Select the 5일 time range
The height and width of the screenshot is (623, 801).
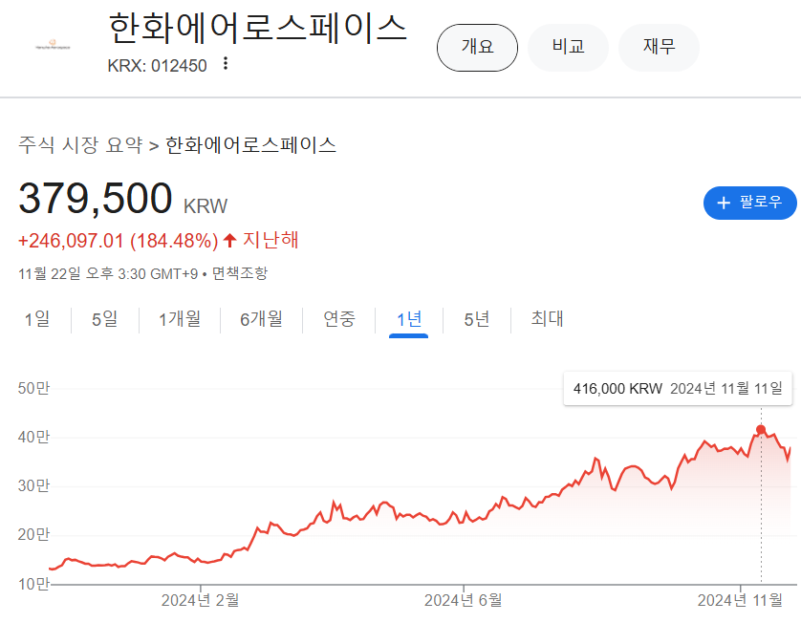click(104, 319)
